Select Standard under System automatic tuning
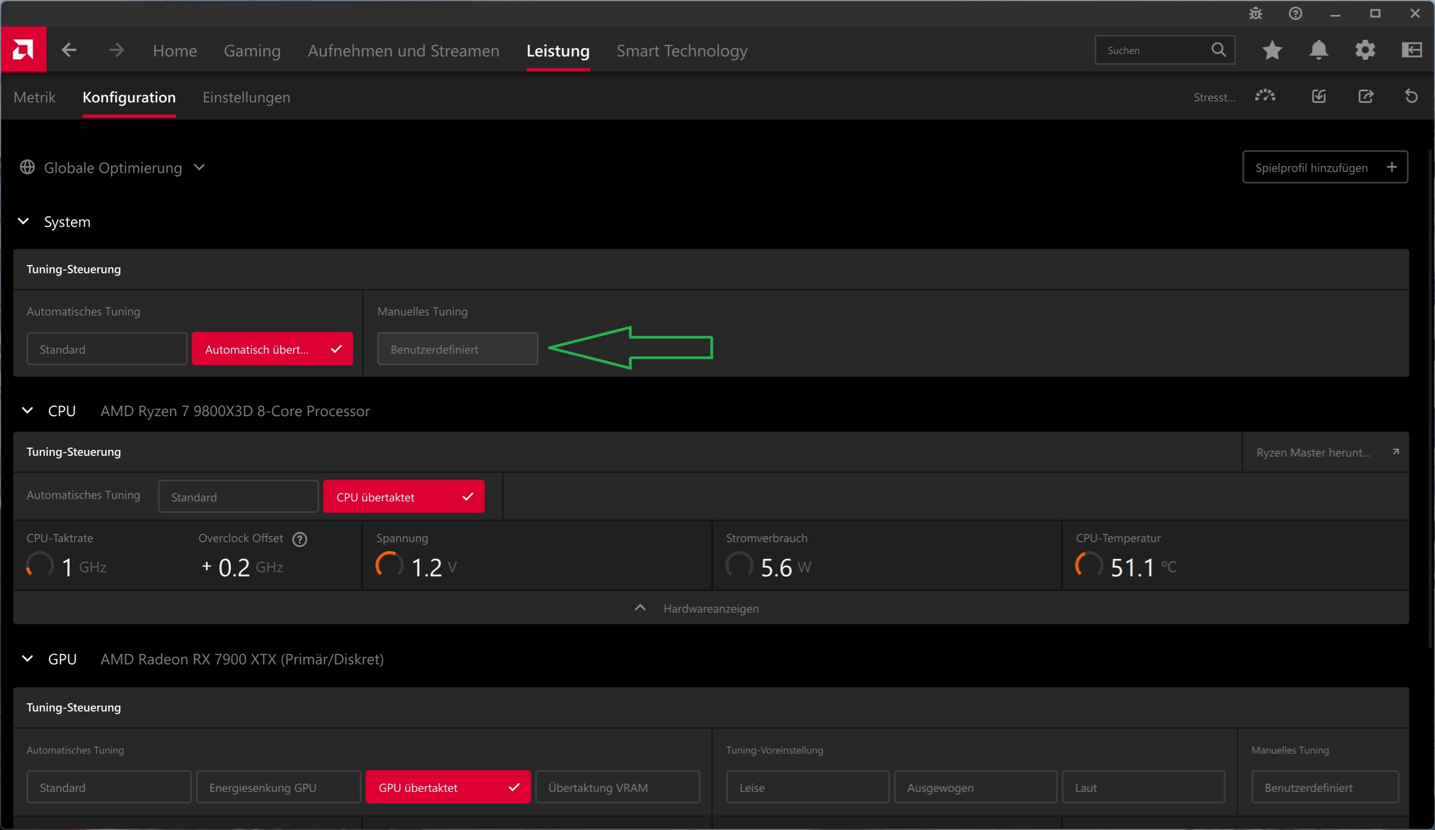This screenshot has width=1435, height=830. (x=106, y=349)
